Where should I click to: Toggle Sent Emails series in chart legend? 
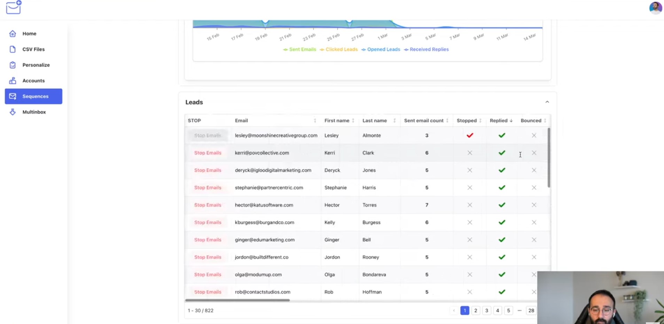click(299, 49)
